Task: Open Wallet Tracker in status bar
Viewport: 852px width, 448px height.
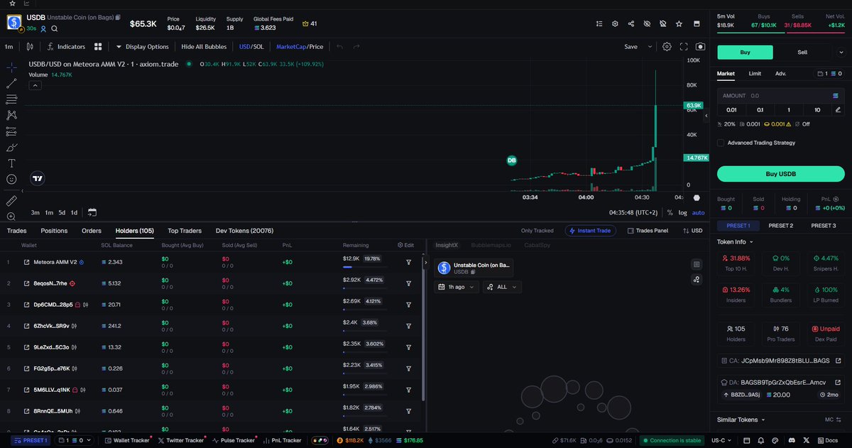Action: point(127,440)
